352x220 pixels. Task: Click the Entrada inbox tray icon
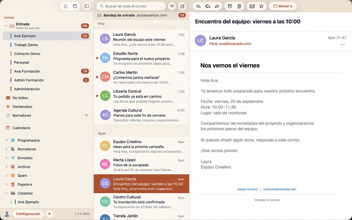coord(12,26)
